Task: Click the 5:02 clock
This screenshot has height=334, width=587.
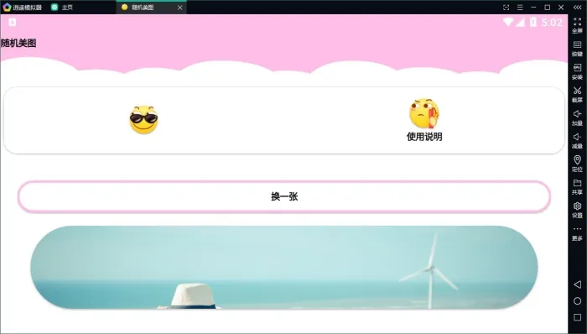Action: pos(552,23)
